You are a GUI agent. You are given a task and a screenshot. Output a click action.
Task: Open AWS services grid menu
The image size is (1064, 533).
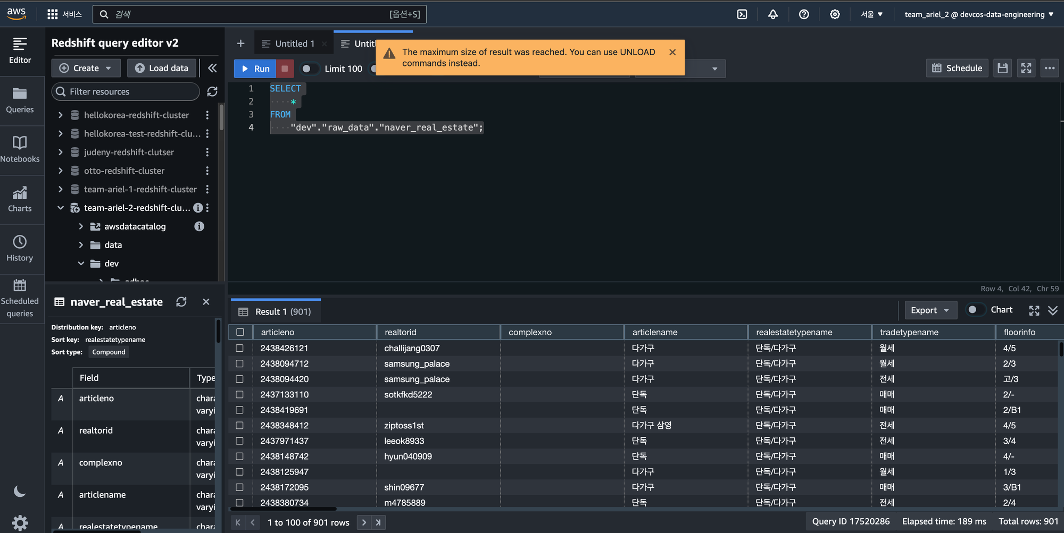[52, 14]
